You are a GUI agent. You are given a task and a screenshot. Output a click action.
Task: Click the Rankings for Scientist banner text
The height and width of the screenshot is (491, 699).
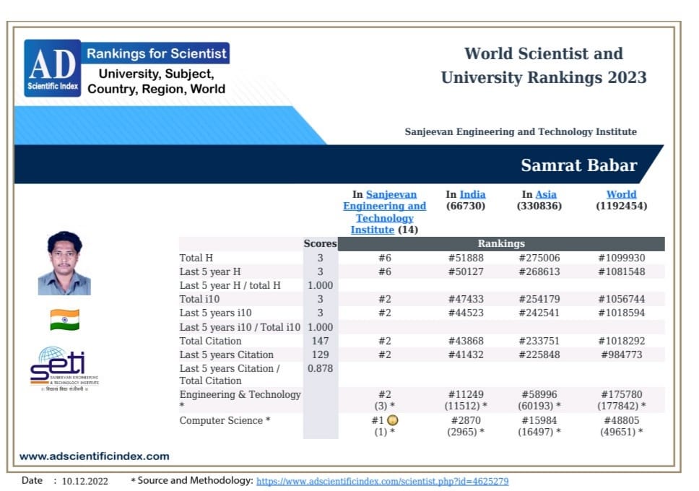coord(157,53)
